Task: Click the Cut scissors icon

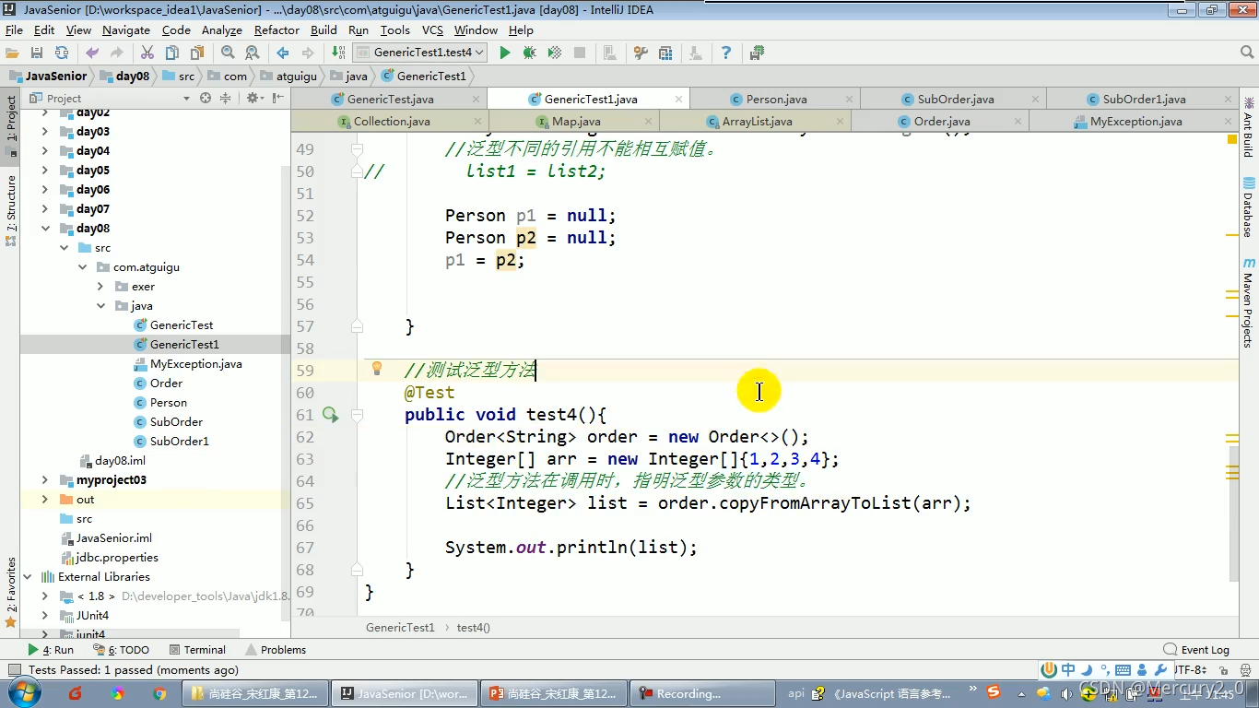Action: 147,53
